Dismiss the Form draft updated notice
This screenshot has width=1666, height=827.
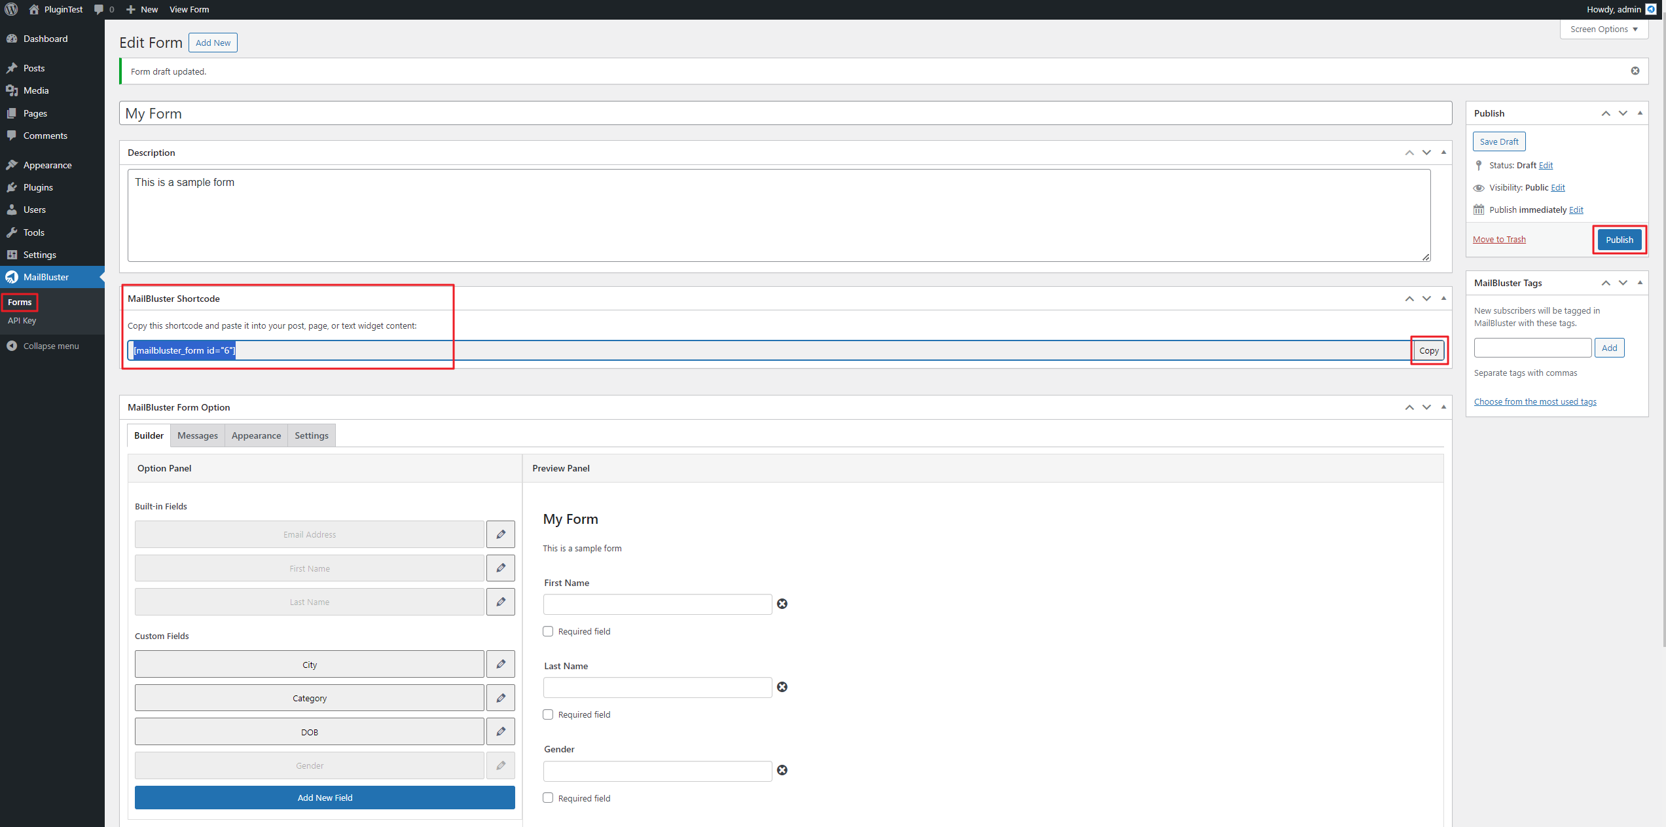click(x=1635, y=71)
